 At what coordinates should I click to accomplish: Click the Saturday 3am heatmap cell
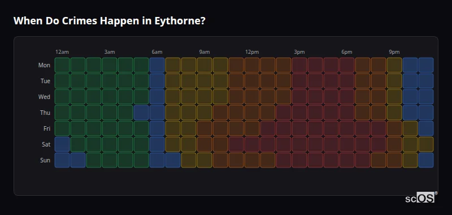pos(110,144)
